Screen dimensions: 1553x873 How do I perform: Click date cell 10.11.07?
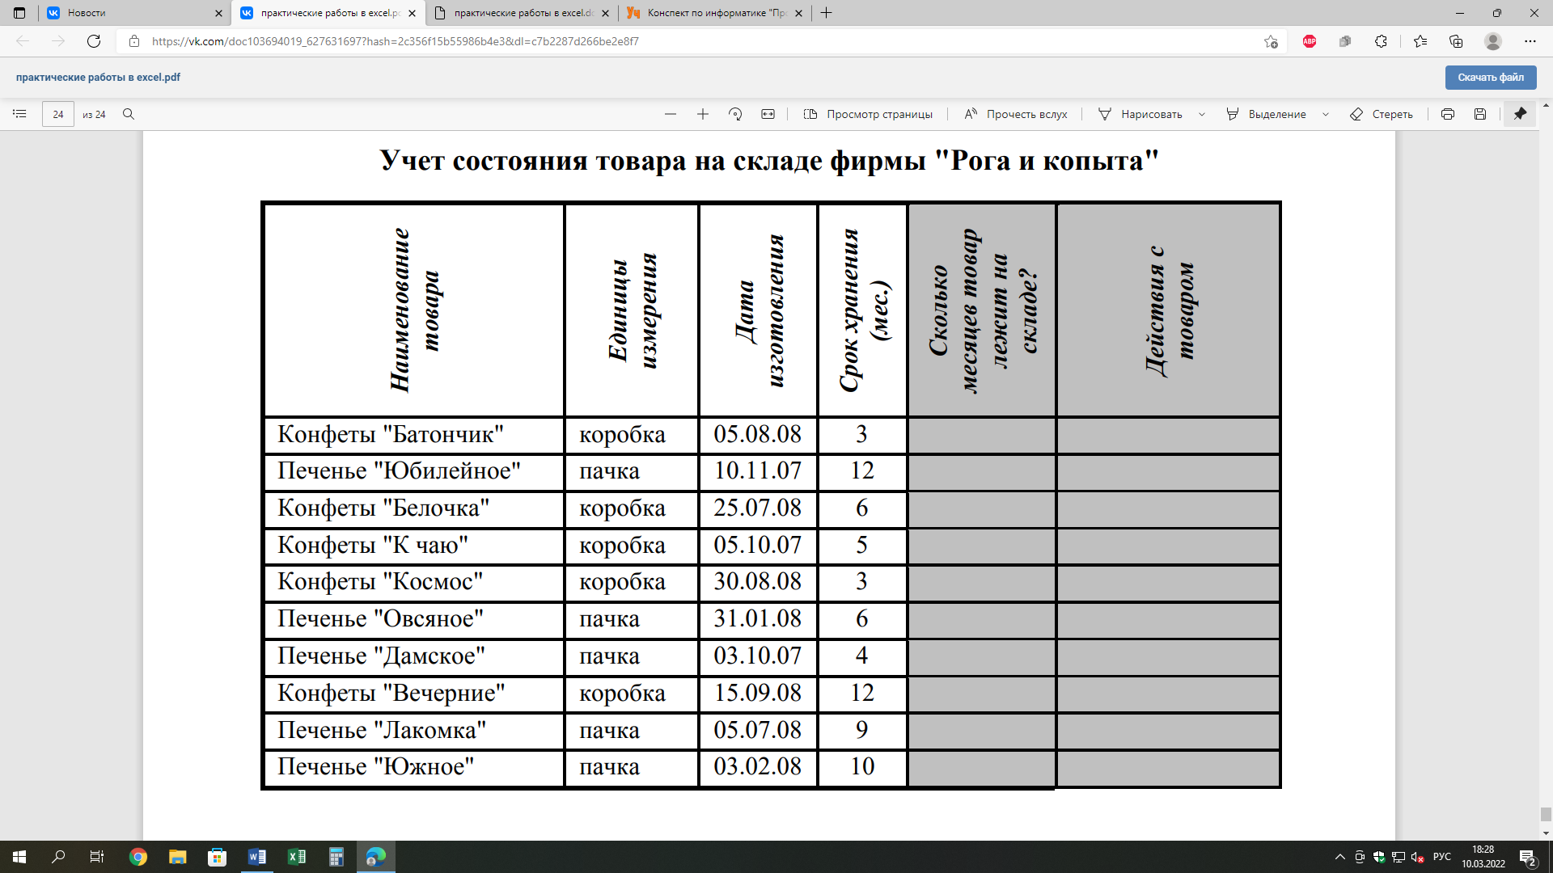(757, 470)
